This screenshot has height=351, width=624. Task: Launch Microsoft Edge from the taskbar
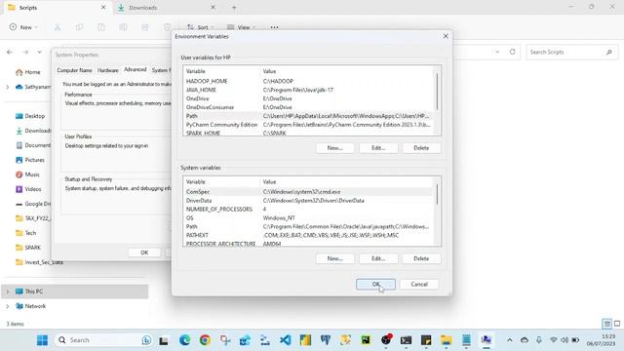pyautogui.click(x=184, y=340)
